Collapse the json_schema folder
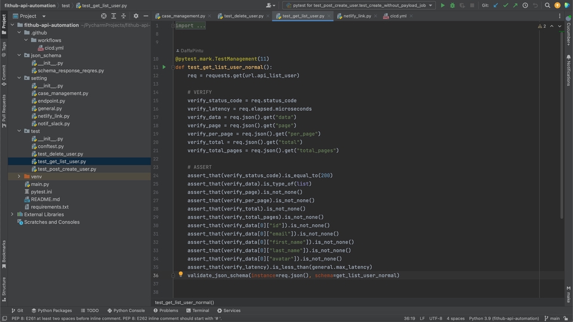The image size is (573, 322). (x=19, y=55)
